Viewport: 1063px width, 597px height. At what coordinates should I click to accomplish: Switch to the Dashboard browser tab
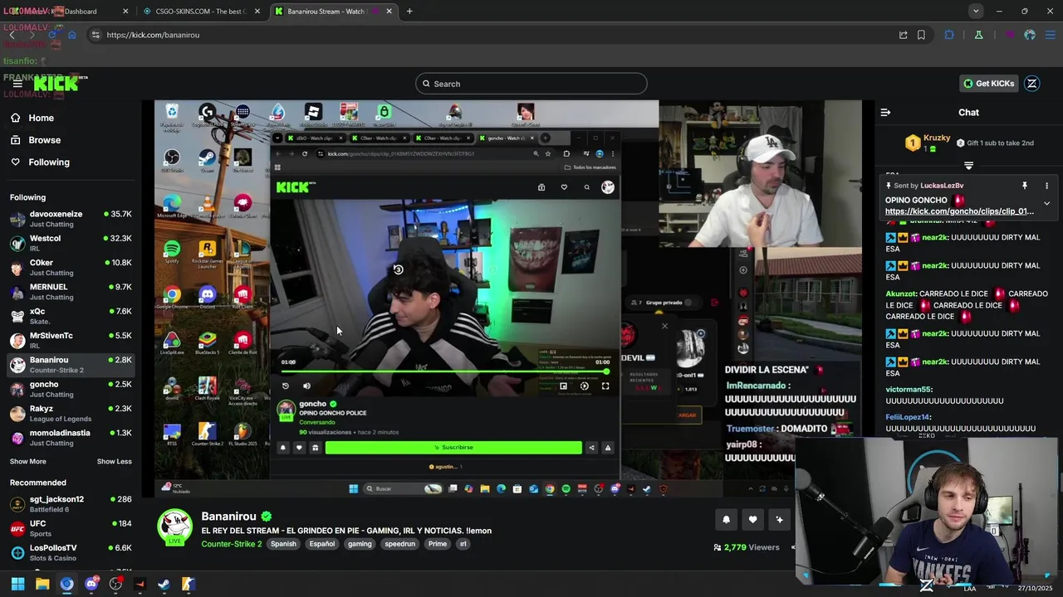69,12
